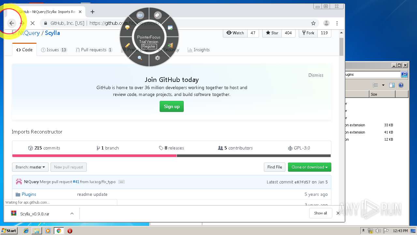
Task: Open Explorer help icon
Action: 401,85
